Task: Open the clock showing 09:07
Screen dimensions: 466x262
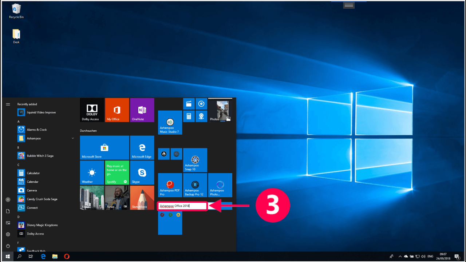Action: click(x=443, y=257)
